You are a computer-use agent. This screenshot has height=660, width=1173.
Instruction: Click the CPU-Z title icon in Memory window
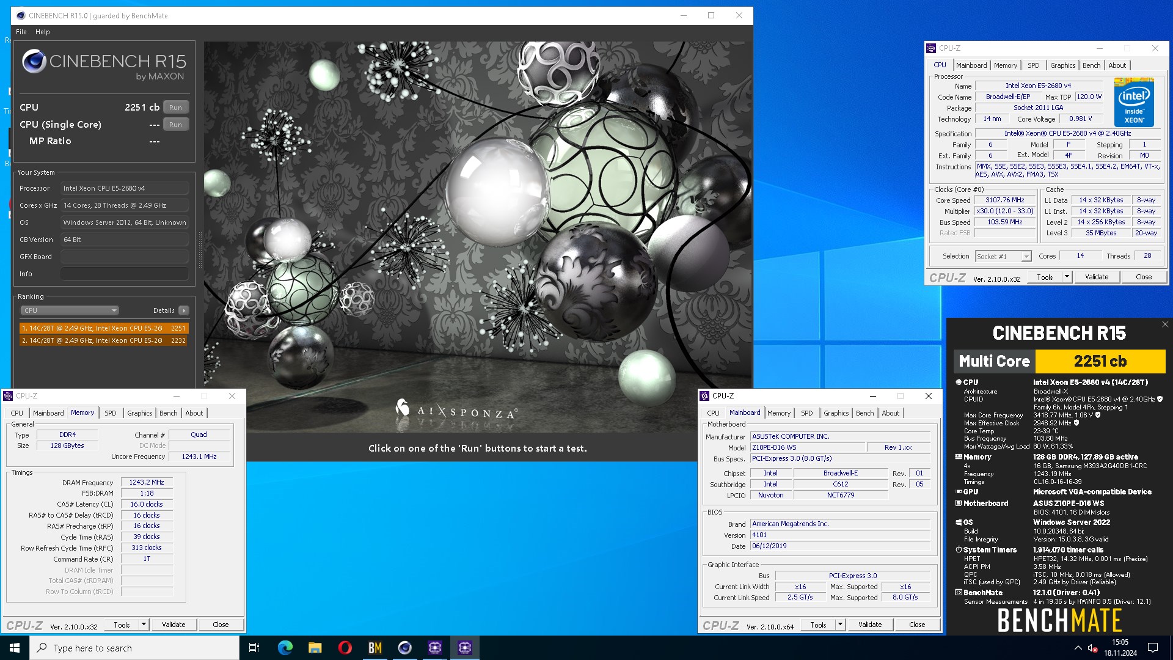[x=9, y=396]
